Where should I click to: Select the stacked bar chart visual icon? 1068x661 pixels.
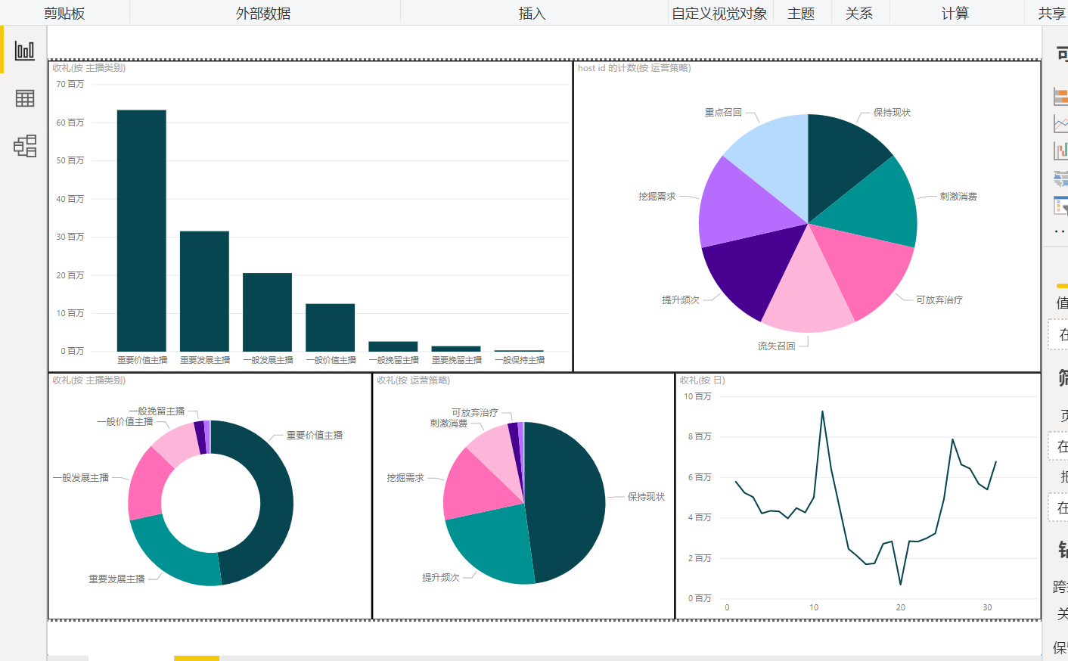pyautogui.click(x=1061, y=97)
